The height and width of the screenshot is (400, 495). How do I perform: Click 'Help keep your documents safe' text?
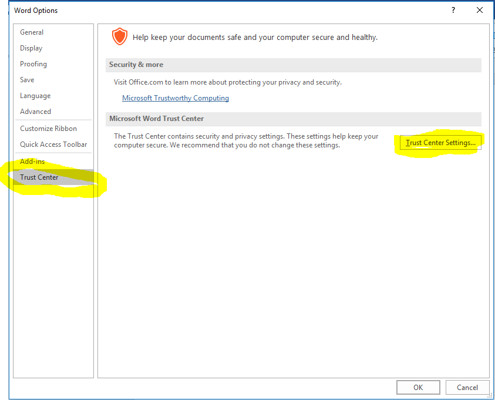tap(255, 37)
